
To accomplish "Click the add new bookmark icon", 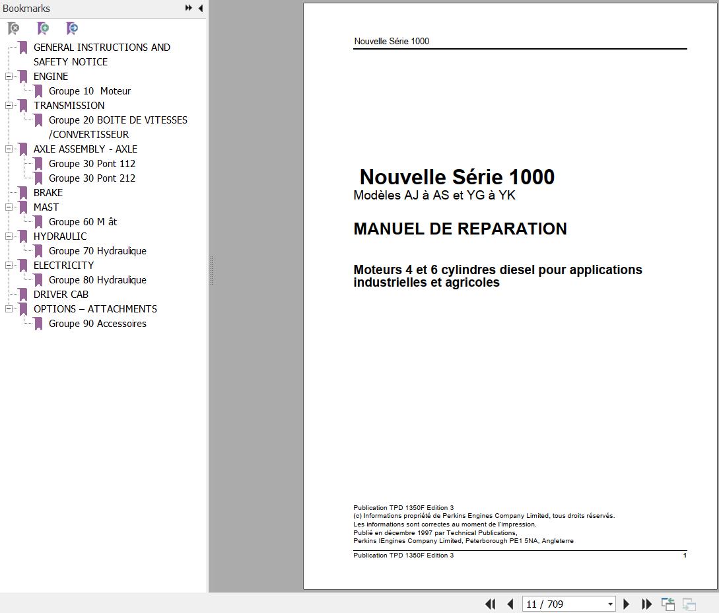I will 43,28.
